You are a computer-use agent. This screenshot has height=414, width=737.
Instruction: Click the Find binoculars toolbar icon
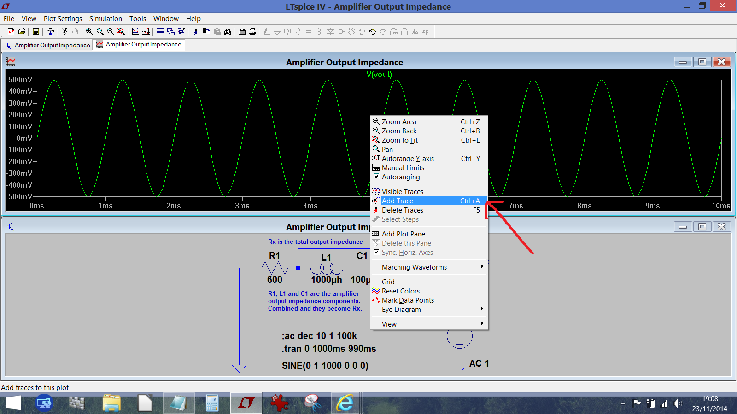point(228,31)
